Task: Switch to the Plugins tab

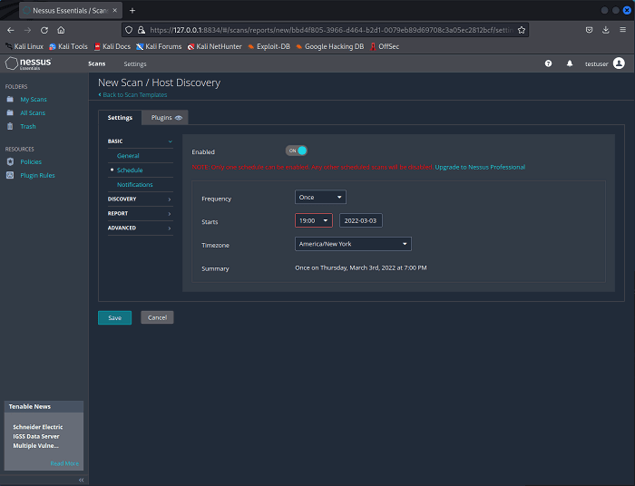Action: (x=165, y=118)
